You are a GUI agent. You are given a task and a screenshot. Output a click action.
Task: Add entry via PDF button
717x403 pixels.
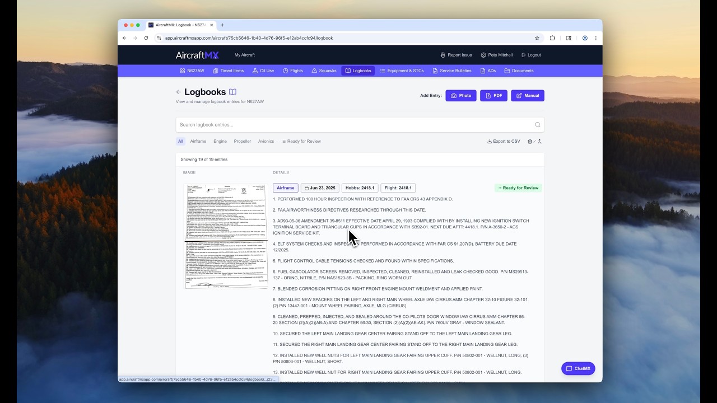pos(493,96)
